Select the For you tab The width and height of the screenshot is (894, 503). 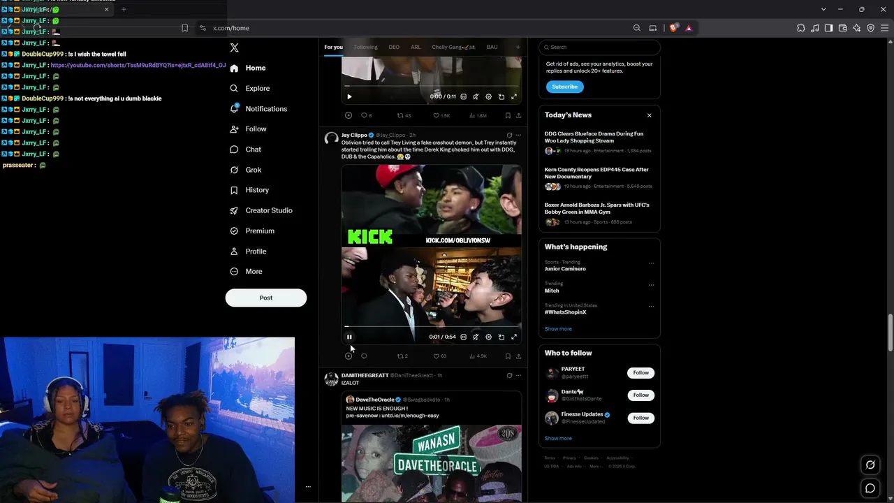pos(333,48)
